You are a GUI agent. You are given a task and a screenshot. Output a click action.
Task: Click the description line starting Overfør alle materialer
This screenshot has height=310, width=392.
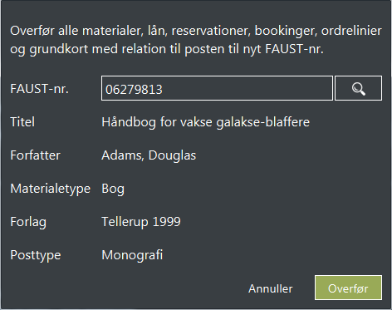click(196, 31)
